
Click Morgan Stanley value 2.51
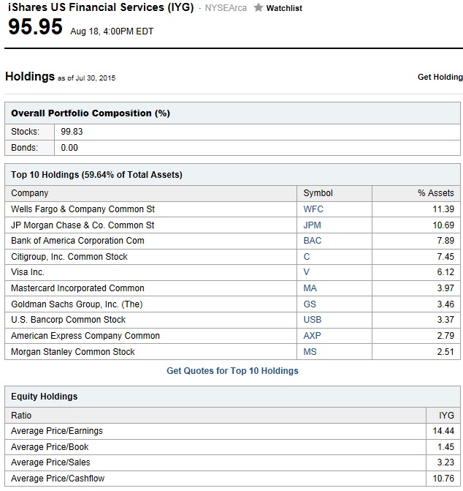pyautogui.click(x=445, y=352)
